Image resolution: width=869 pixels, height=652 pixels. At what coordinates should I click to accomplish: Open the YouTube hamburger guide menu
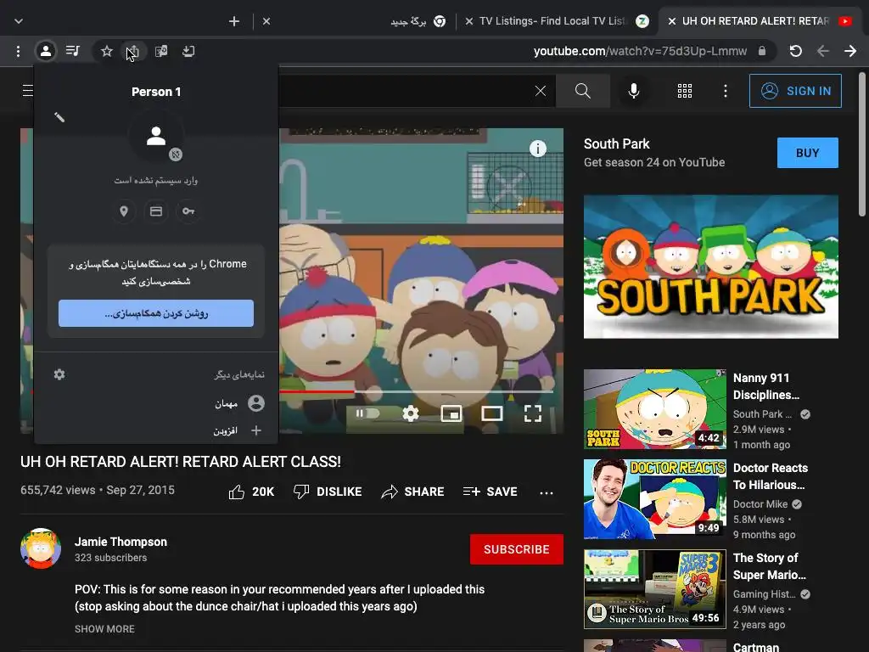(x=28, y=90)
